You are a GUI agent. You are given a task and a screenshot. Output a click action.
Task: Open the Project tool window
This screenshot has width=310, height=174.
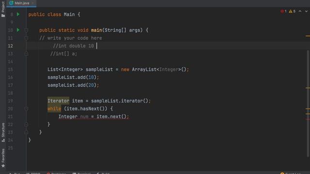(3, 9)
